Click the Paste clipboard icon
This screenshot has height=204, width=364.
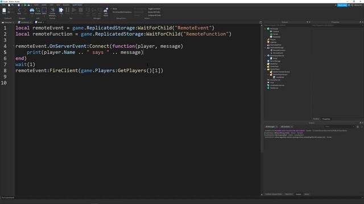pyautogui.click(x=4, y=10)
